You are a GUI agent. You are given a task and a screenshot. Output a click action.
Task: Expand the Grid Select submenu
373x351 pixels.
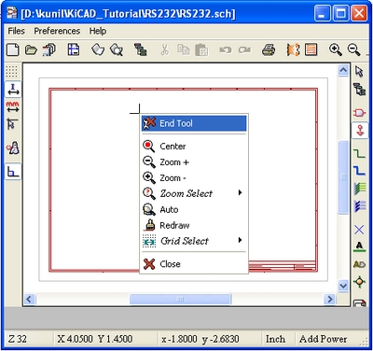point(194,241)
